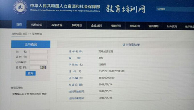Select the student name 汪顺荣

point(102,65)
